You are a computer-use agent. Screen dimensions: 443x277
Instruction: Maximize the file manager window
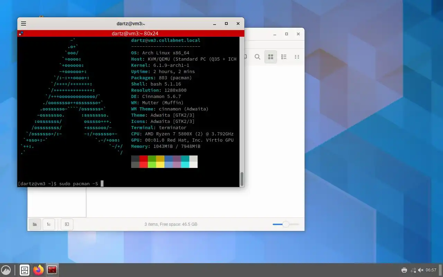pyautogui.click(x=287, y=34)
